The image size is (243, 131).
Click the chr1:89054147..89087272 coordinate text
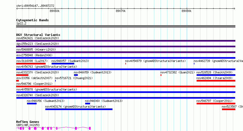click(35, 6)
